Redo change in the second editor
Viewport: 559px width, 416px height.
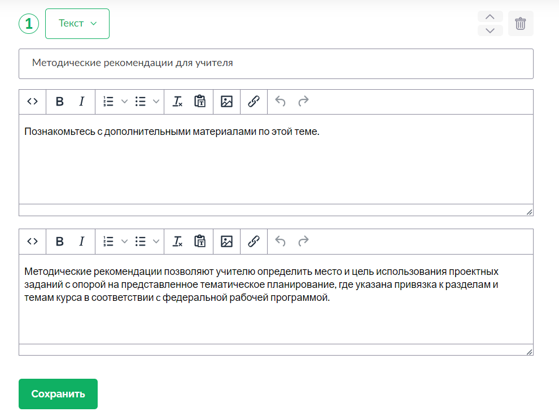(x=303, y=242)
